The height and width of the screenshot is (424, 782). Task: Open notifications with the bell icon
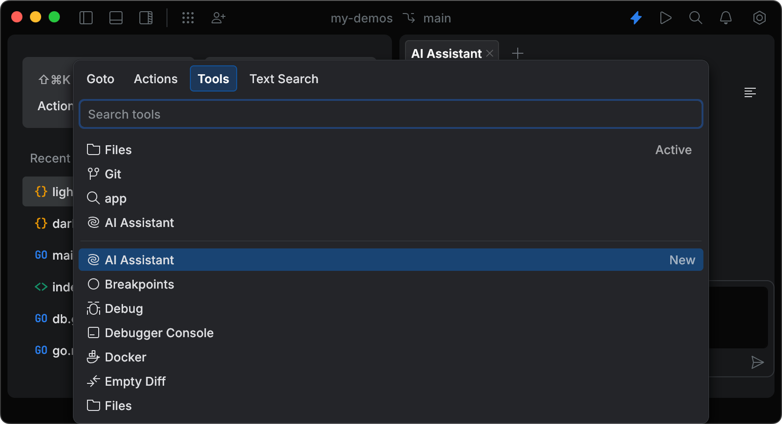(726, 18)
